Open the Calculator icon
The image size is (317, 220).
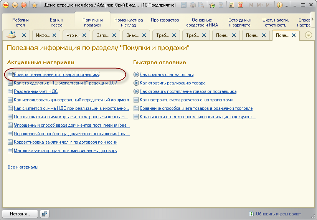[231, 5]
